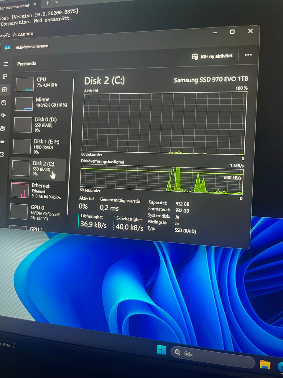This screenshot has width=283, height=378.
Task: Click the Skrivhastighet 40,0 kB/s value
Action: (129, 227)
